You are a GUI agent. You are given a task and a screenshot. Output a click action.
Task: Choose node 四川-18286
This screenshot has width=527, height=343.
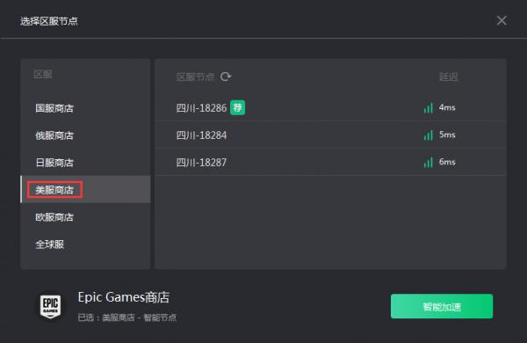[330, 107]
